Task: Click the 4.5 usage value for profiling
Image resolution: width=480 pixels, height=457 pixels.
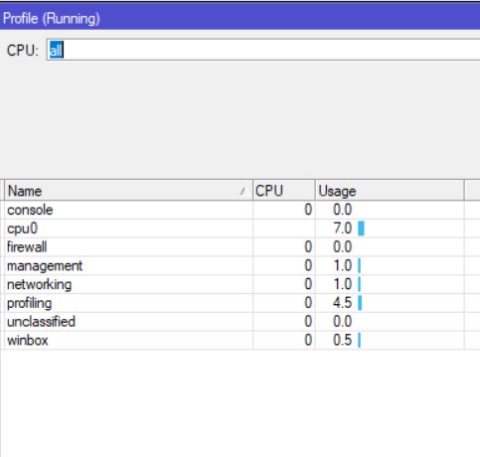Action: tap(343, 303)
